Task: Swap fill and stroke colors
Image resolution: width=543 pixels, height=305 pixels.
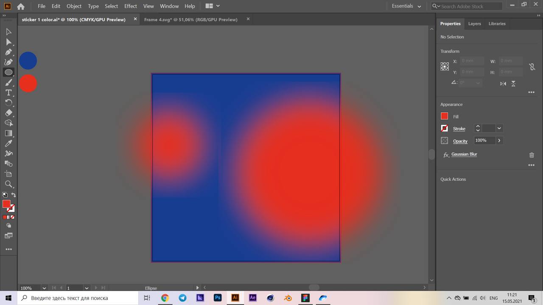Action: coord(14,195)
